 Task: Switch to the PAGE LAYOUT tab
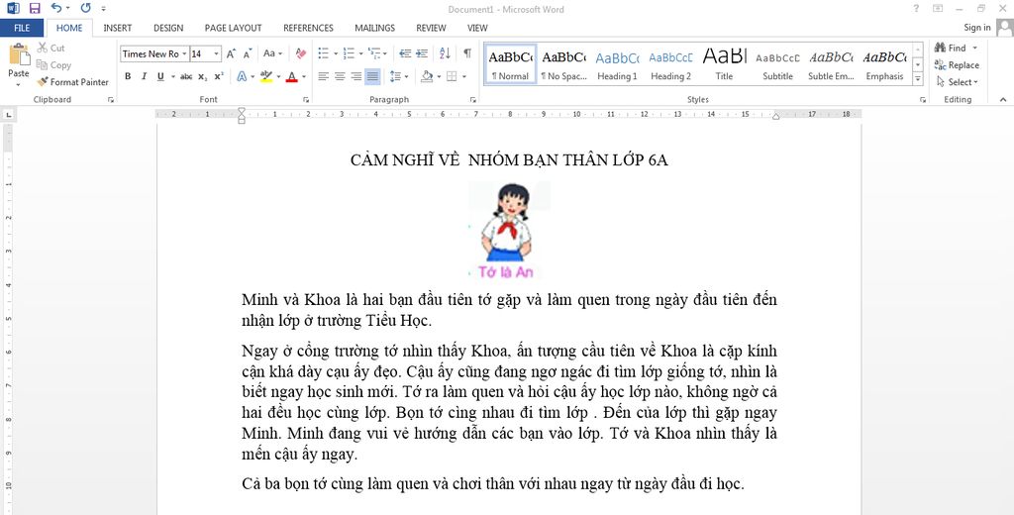[233, 28]
